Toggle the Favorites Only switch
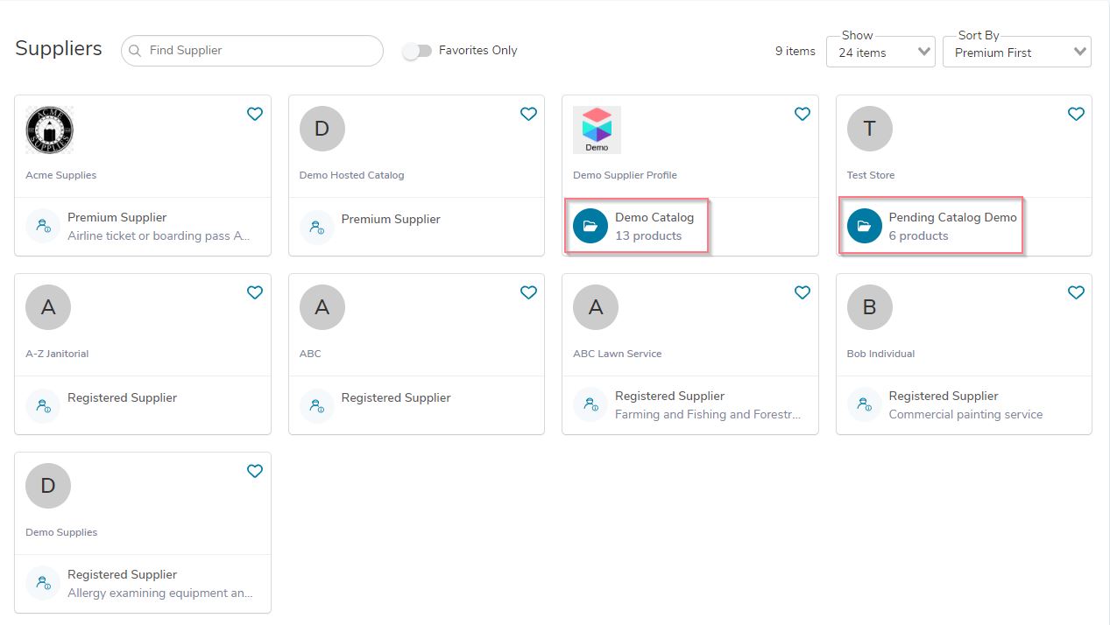This screenshot has width=1110, height=625. [x=417, y=51]
